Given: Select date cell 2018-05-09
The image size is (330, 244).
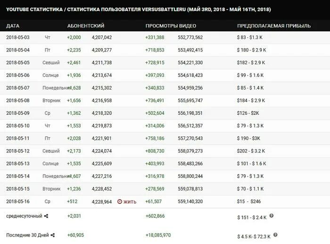Looking at the screenshot, I should [x=18, y=113].
